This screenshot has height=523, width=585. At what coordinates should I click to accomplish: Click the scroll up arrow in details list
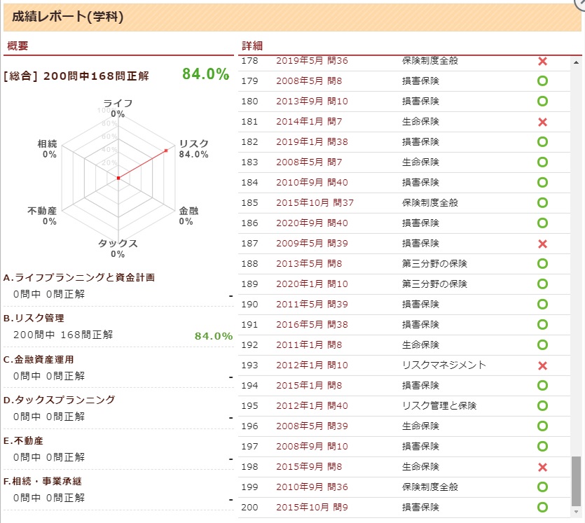pyautogui.click(x=576, y=62)
